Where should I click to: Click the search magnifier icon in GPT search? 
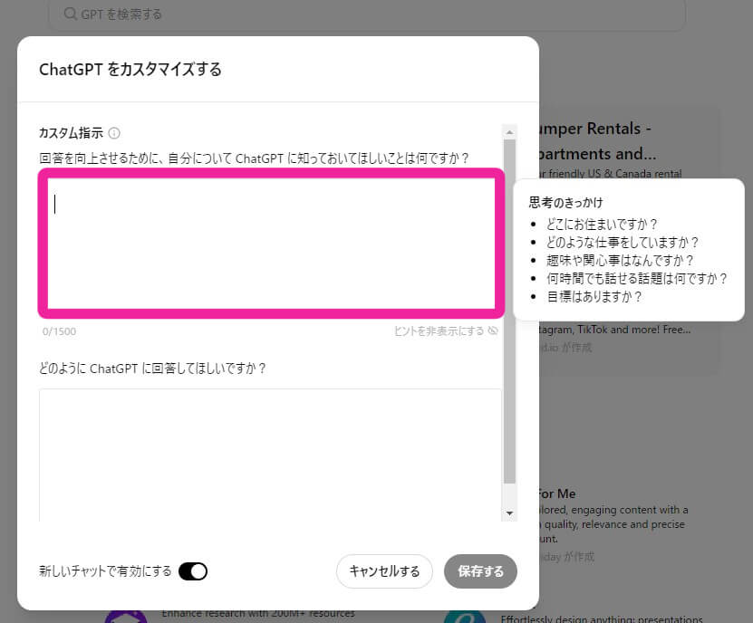[x=70, y=14]
